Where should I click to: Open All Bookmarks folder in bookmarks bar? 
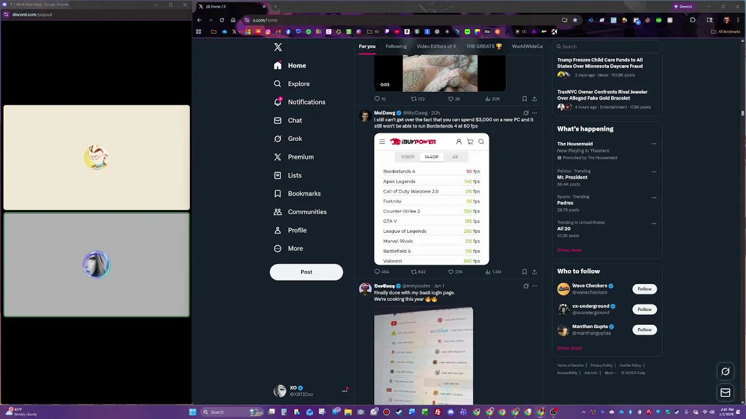[x=726, y=32]
